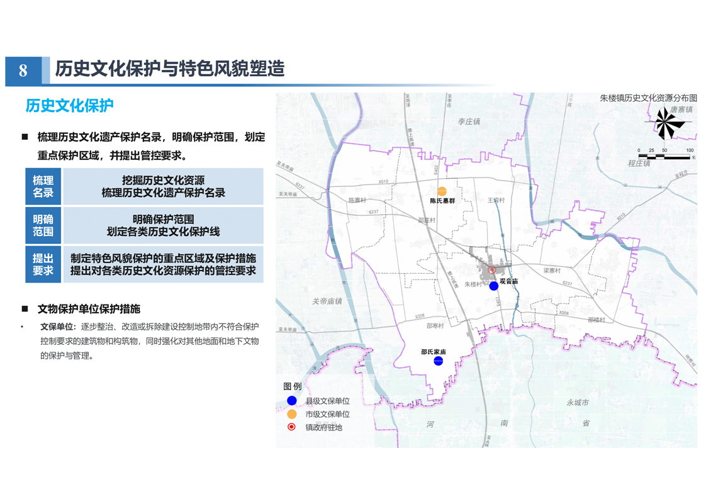Screen dimensions: 706x499
Task: Click the 关帝庙镇 label on the map
Action: click(327, 301)
